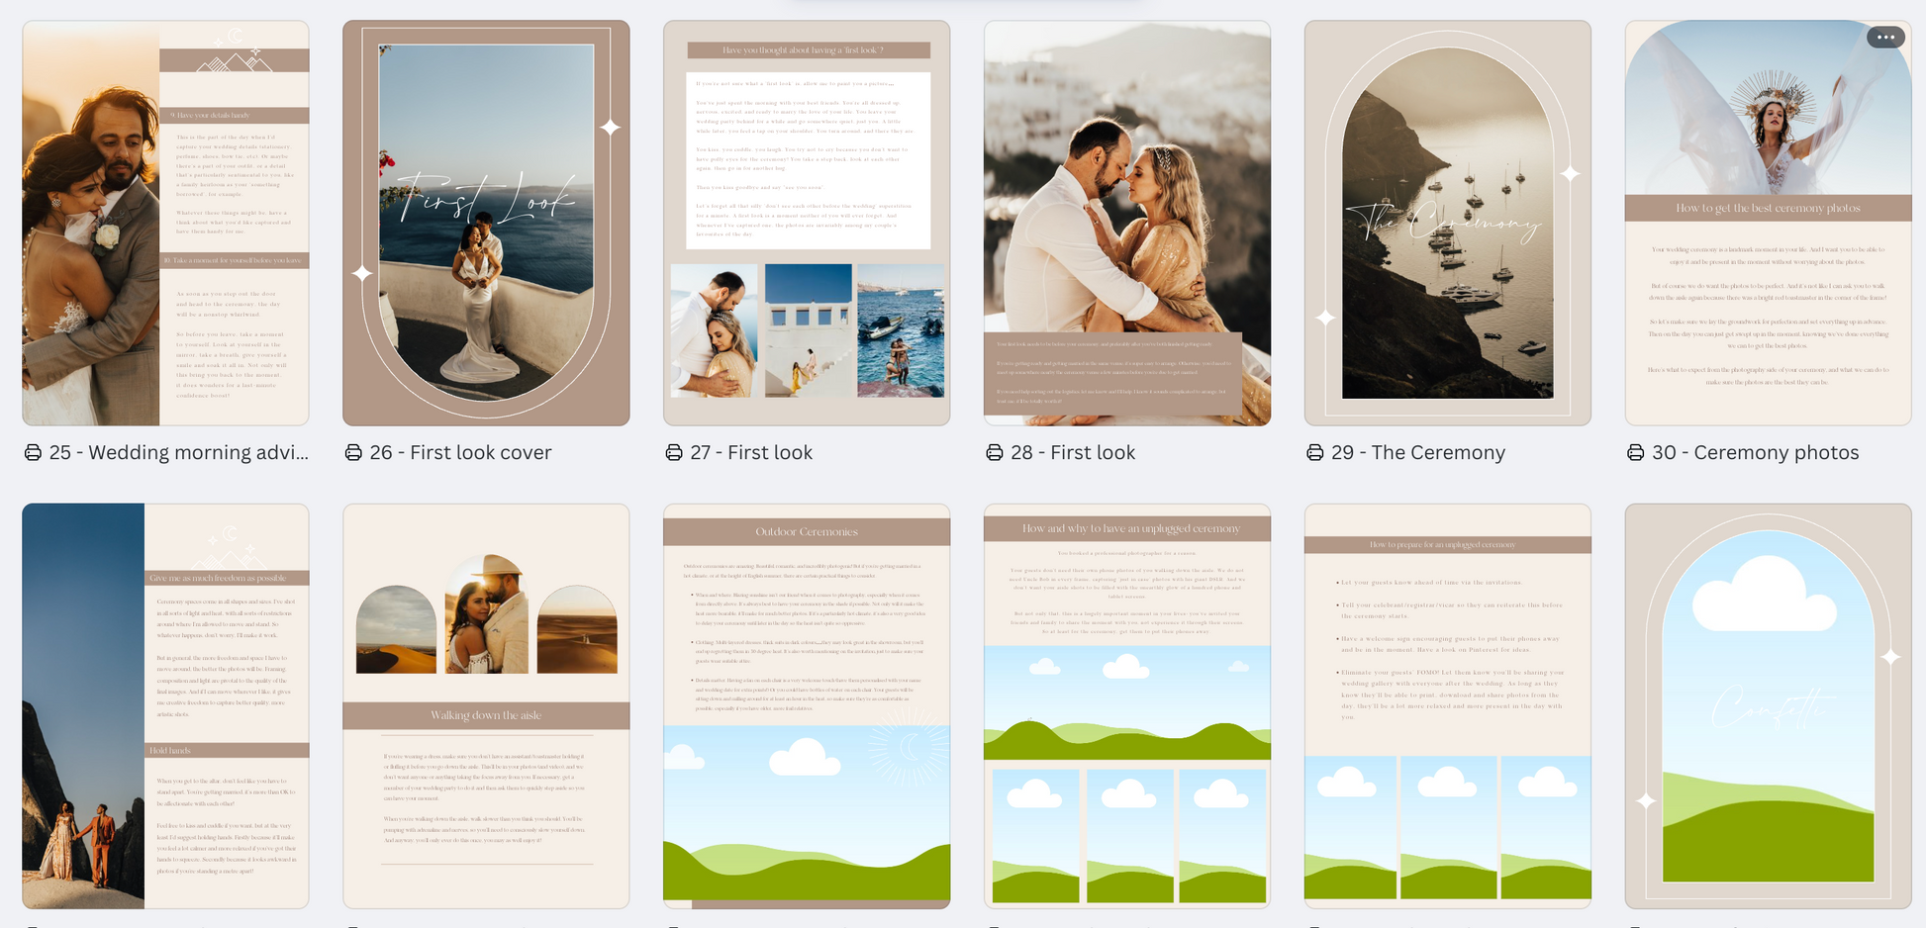Select the unplugged ceremony how and why page
The image size is (1926, 928).
pos(1127,705)
